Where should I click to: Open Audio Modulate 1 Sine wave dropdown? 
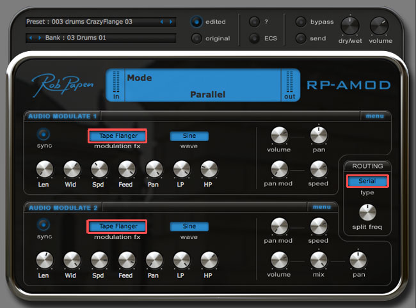point(189,136)
